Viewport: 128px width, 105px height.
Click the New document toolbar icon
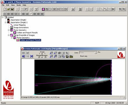pos(5,9)
